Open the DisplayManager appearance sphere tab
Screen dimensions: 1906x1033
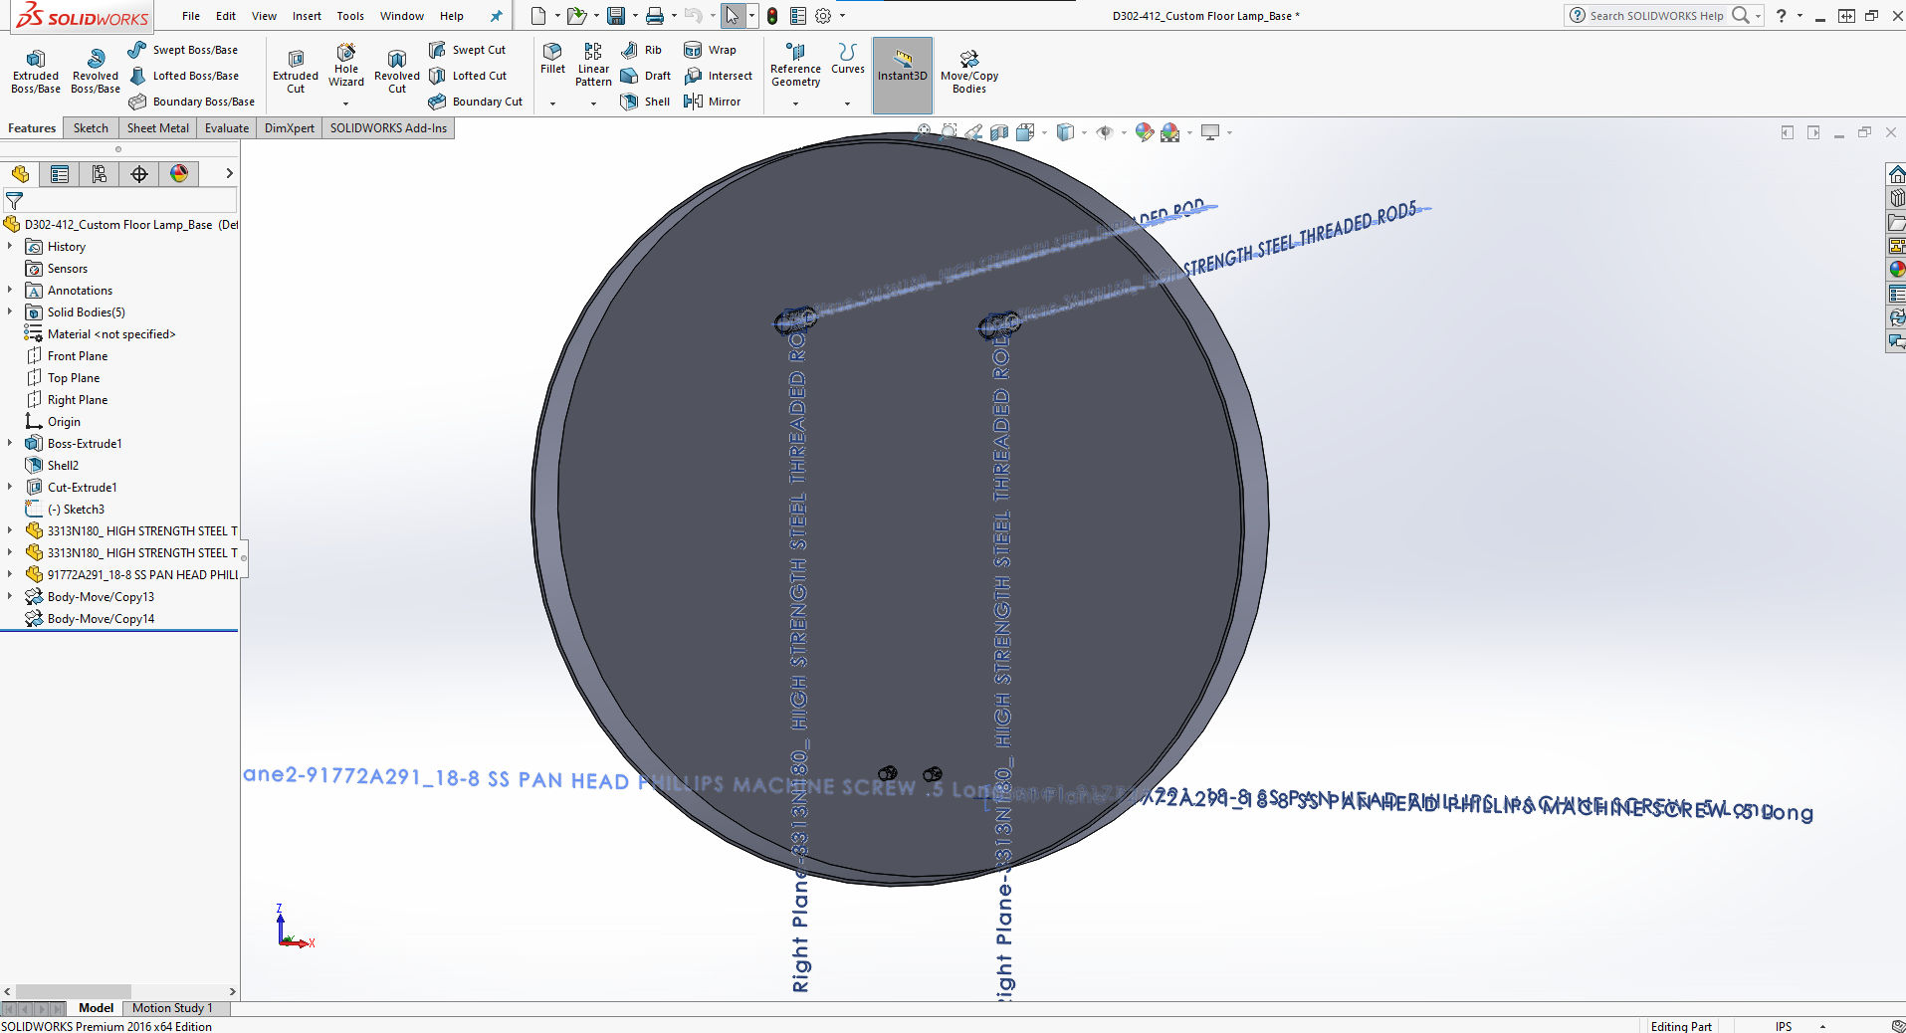(x=179, y=174)
